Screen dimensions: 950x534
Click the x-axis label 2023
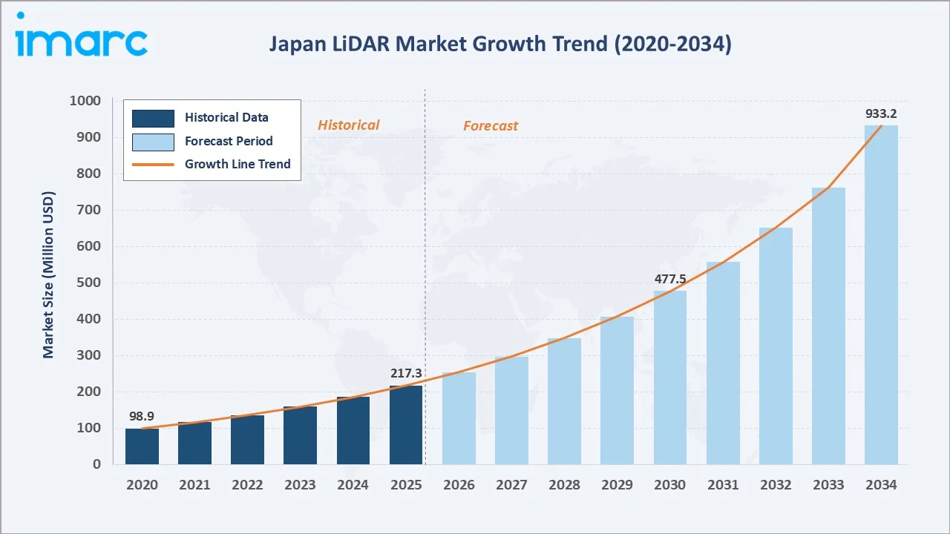point(300,485)
